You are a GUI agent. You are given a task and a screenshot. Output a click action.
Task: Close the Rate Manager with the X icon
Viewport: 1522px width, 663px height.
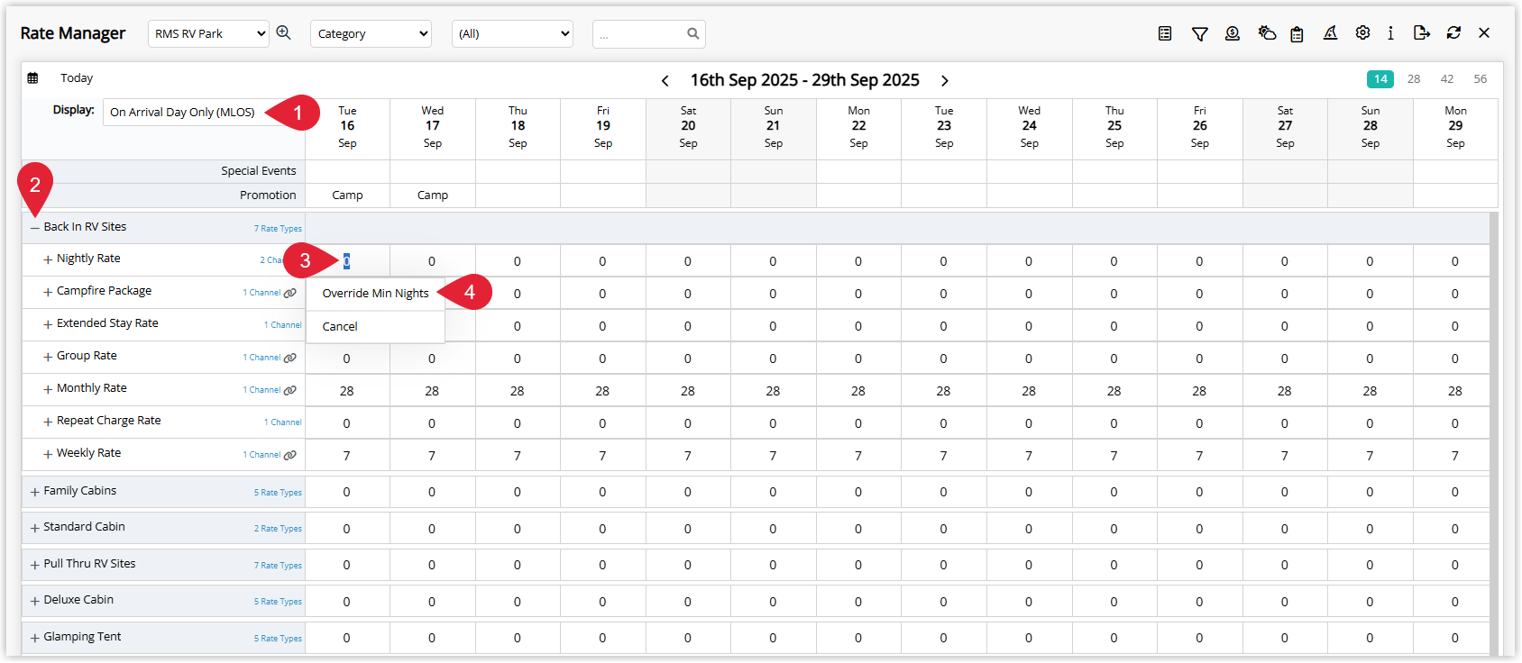1484,32
